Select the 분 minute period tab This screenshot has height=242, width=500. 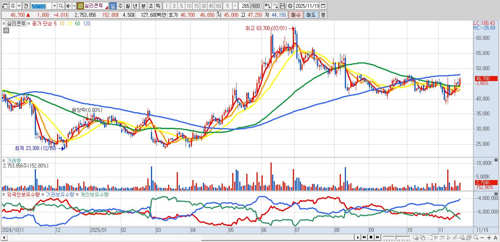tap(143, 6)
